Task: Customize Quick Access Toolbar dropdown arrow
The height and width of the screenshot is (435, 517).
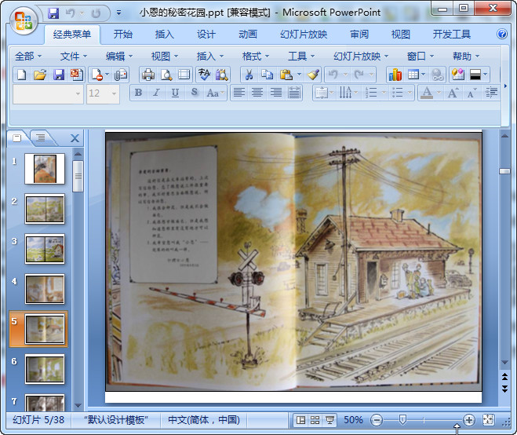Action: tap(118, 13)
